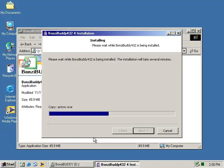Click the green system tray icon

click(x=202, y=164)
